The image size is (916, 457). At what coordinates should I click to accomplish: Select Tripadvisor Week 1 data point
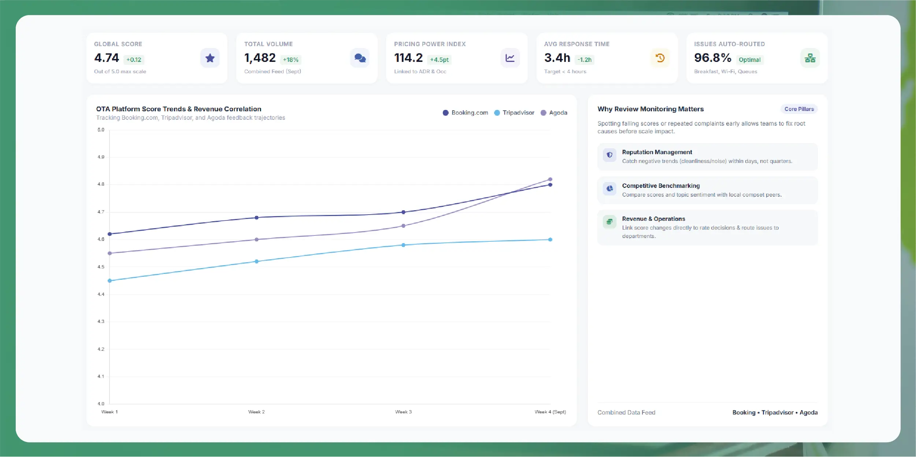pos(110,281)
